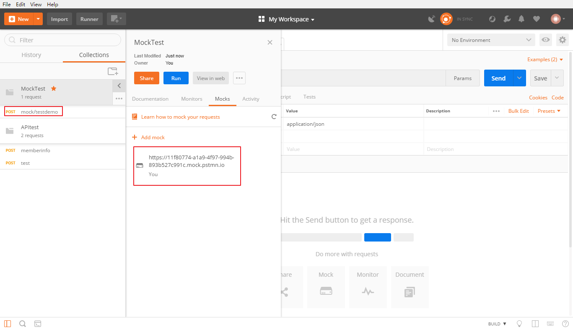Click the refresh mocks icon

tap(274, 117)
